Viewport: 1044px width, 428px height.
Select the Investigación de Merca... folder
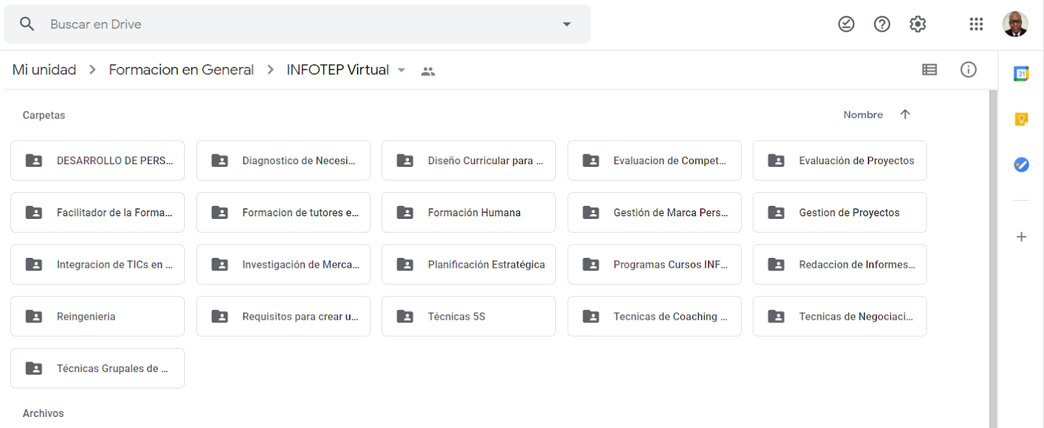pos(283,264)
